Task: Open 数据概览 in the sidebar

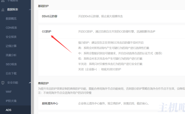Action: coord(11,19)
